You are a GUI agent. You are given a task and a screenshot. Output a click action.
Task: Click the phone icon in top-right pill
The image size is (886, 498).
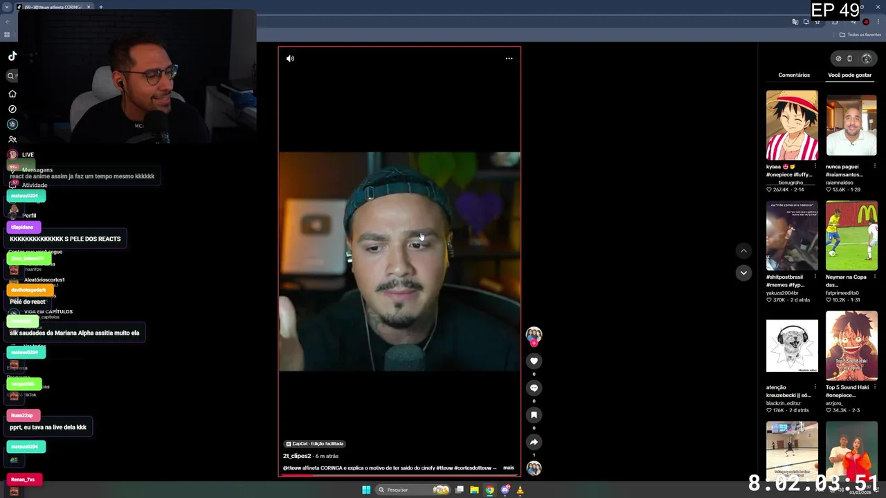click(850, 59)
